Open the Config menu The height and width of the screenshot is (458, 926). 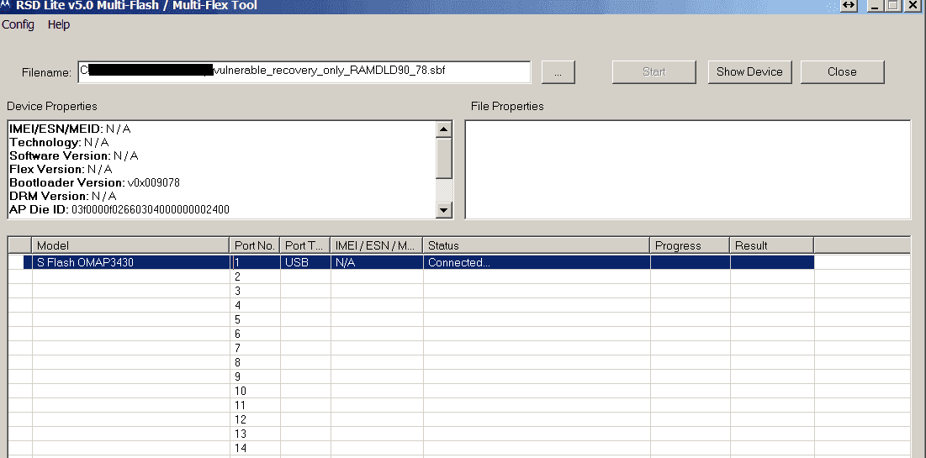point(18,24)
